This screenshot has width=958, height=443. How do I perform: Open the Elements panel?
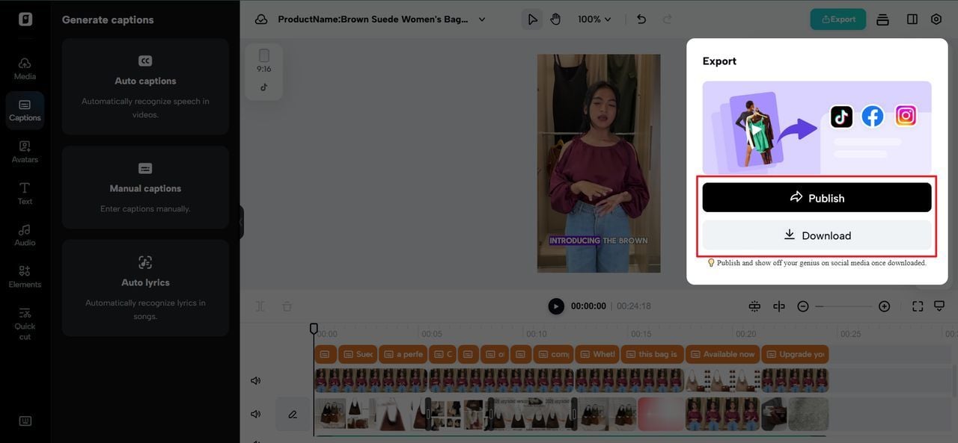pos(25,277)
